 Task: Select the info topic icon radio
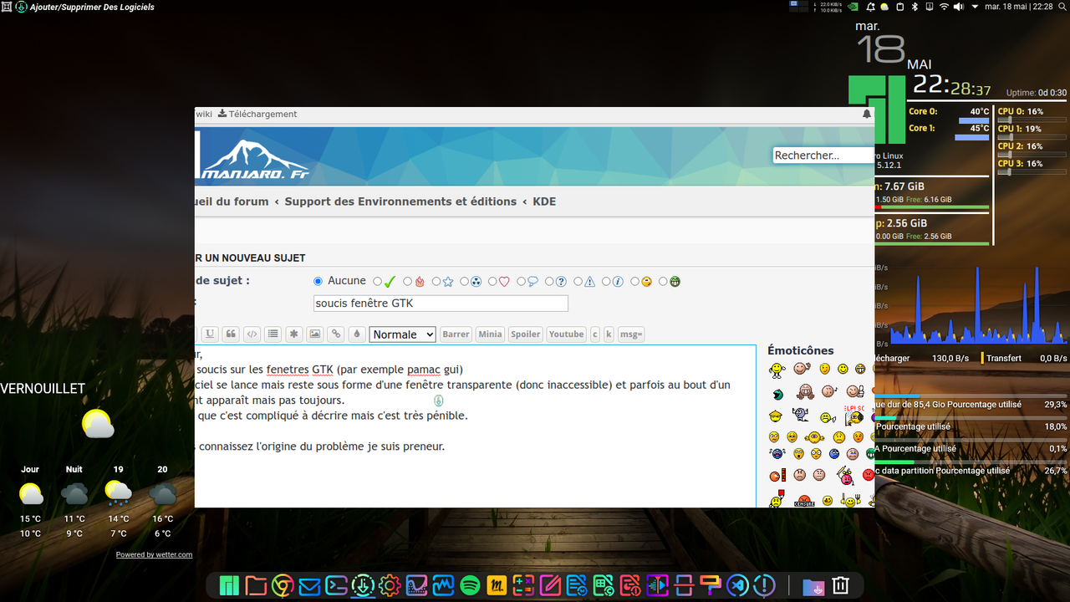pyautogui.click(x=607, y=282)
